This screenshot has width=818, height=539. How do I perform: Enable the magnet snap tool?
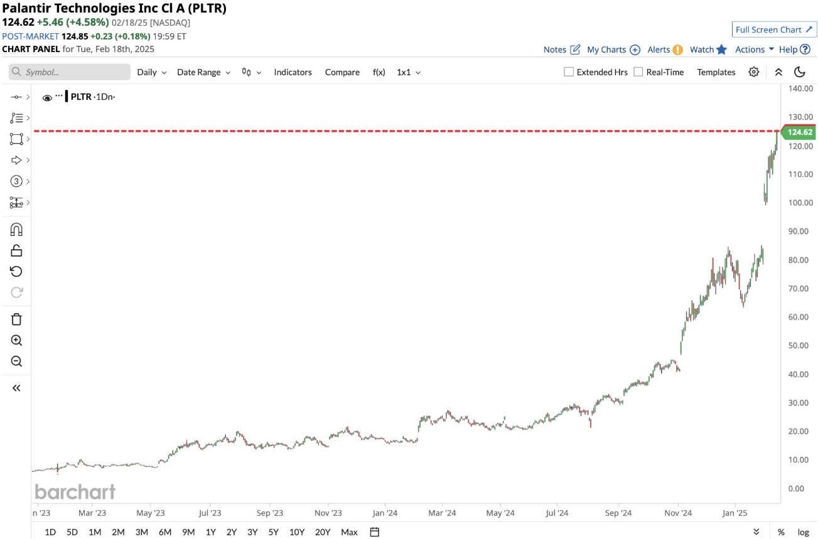[16, 230]
